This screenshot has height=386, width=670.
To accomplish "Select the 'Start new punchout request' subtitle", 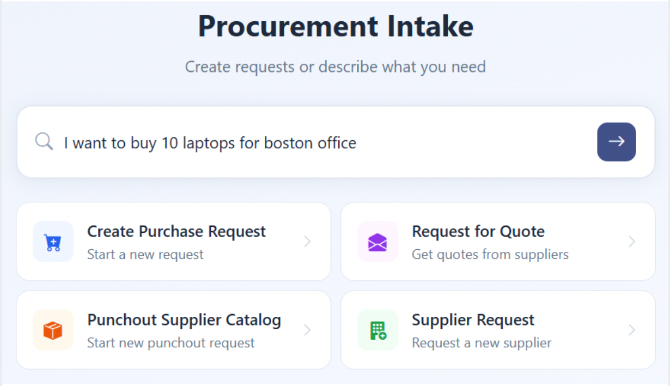I will [x=171, y=343].
